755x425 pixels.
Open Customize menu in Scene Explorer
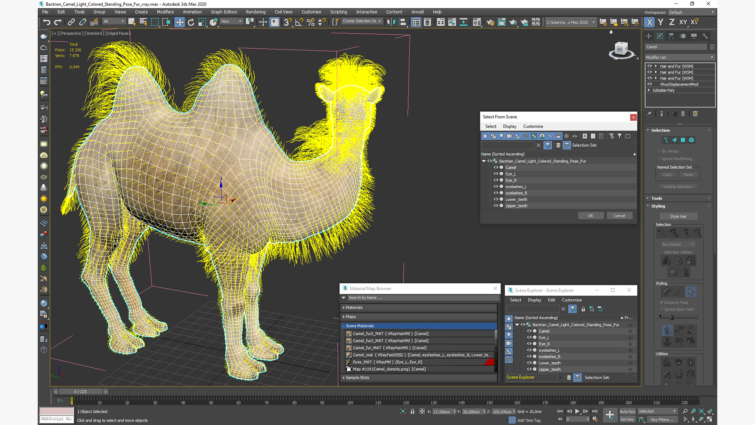point(571,300)
